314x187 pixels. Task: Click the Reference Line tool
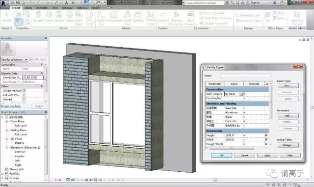click(248, 15)
